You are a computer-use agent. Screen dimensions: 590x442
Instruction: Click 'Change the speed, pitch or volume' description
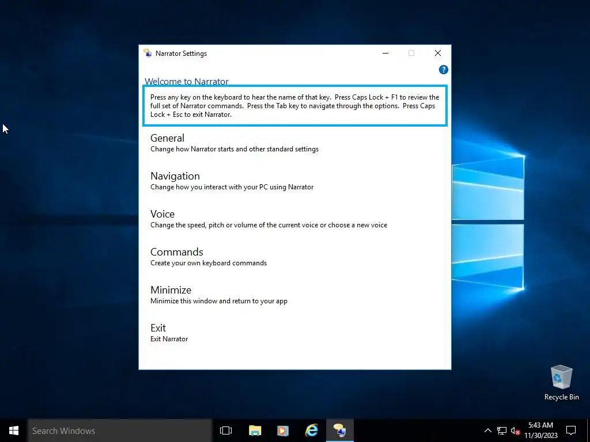point(268,225)
